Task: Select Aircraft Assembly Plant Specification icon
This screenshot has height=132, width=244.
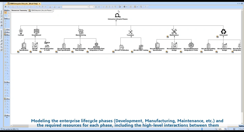Action: (x=64, y=45)
